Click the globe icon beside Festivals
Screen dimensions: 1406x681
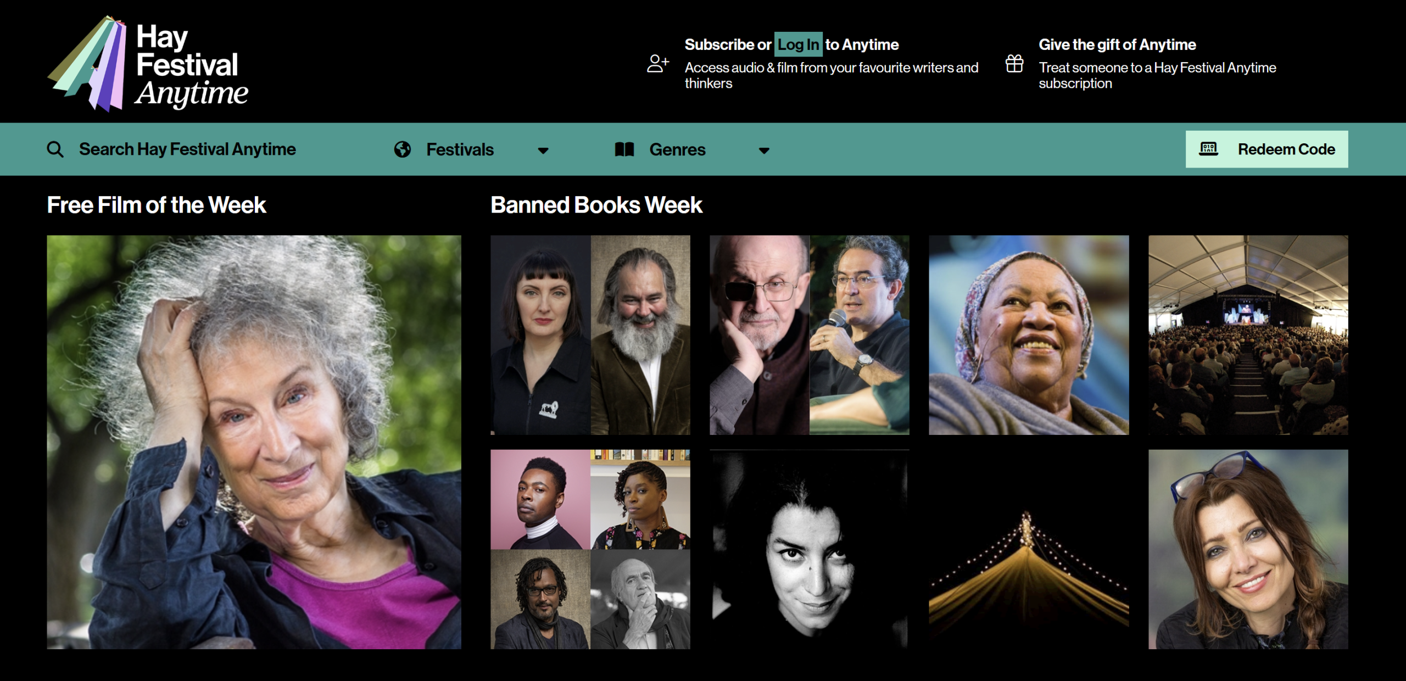(403, 149)
